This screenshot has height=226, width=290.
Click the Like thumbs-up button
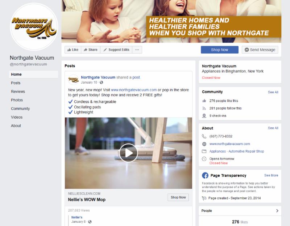click(73, 50)
